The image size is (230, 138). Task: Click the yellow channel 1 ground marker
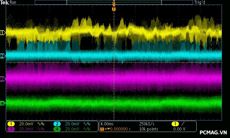click(3, 33)
